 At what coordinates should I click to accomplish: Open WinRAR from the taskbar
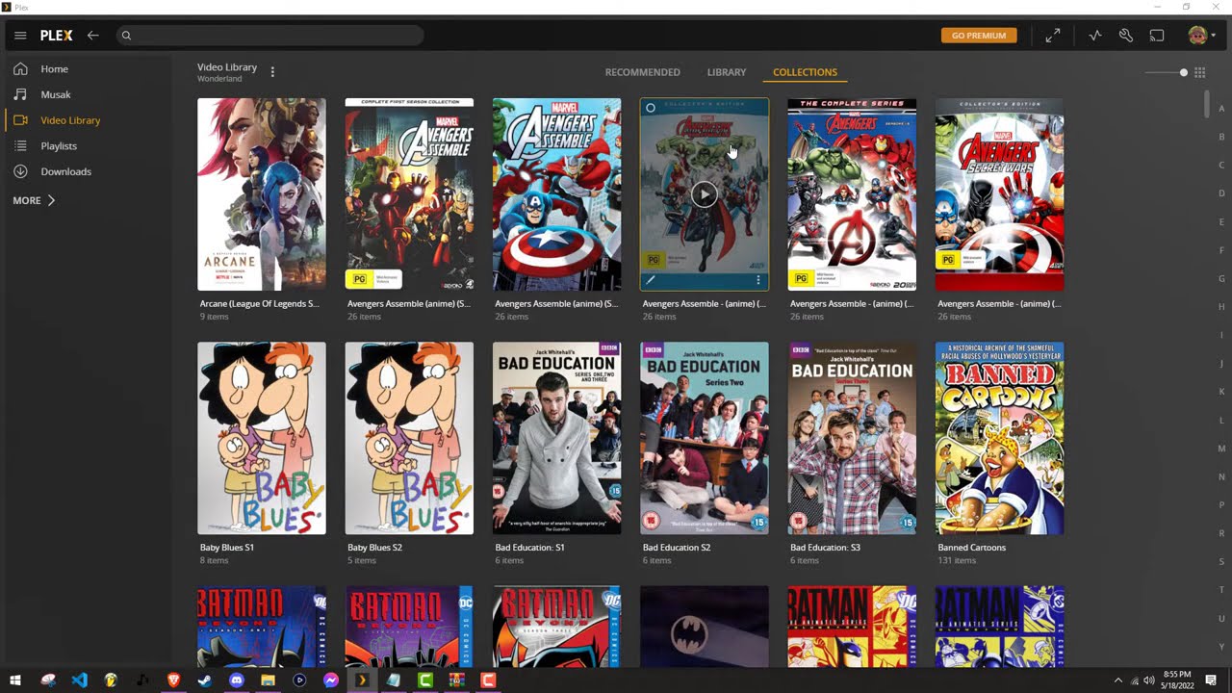coord(456,680)
